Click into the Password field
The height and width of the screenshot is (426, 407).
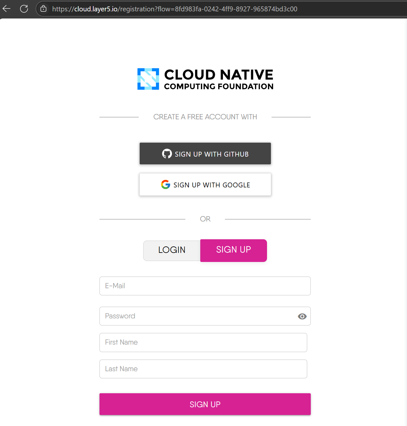(x=198, y=316)
